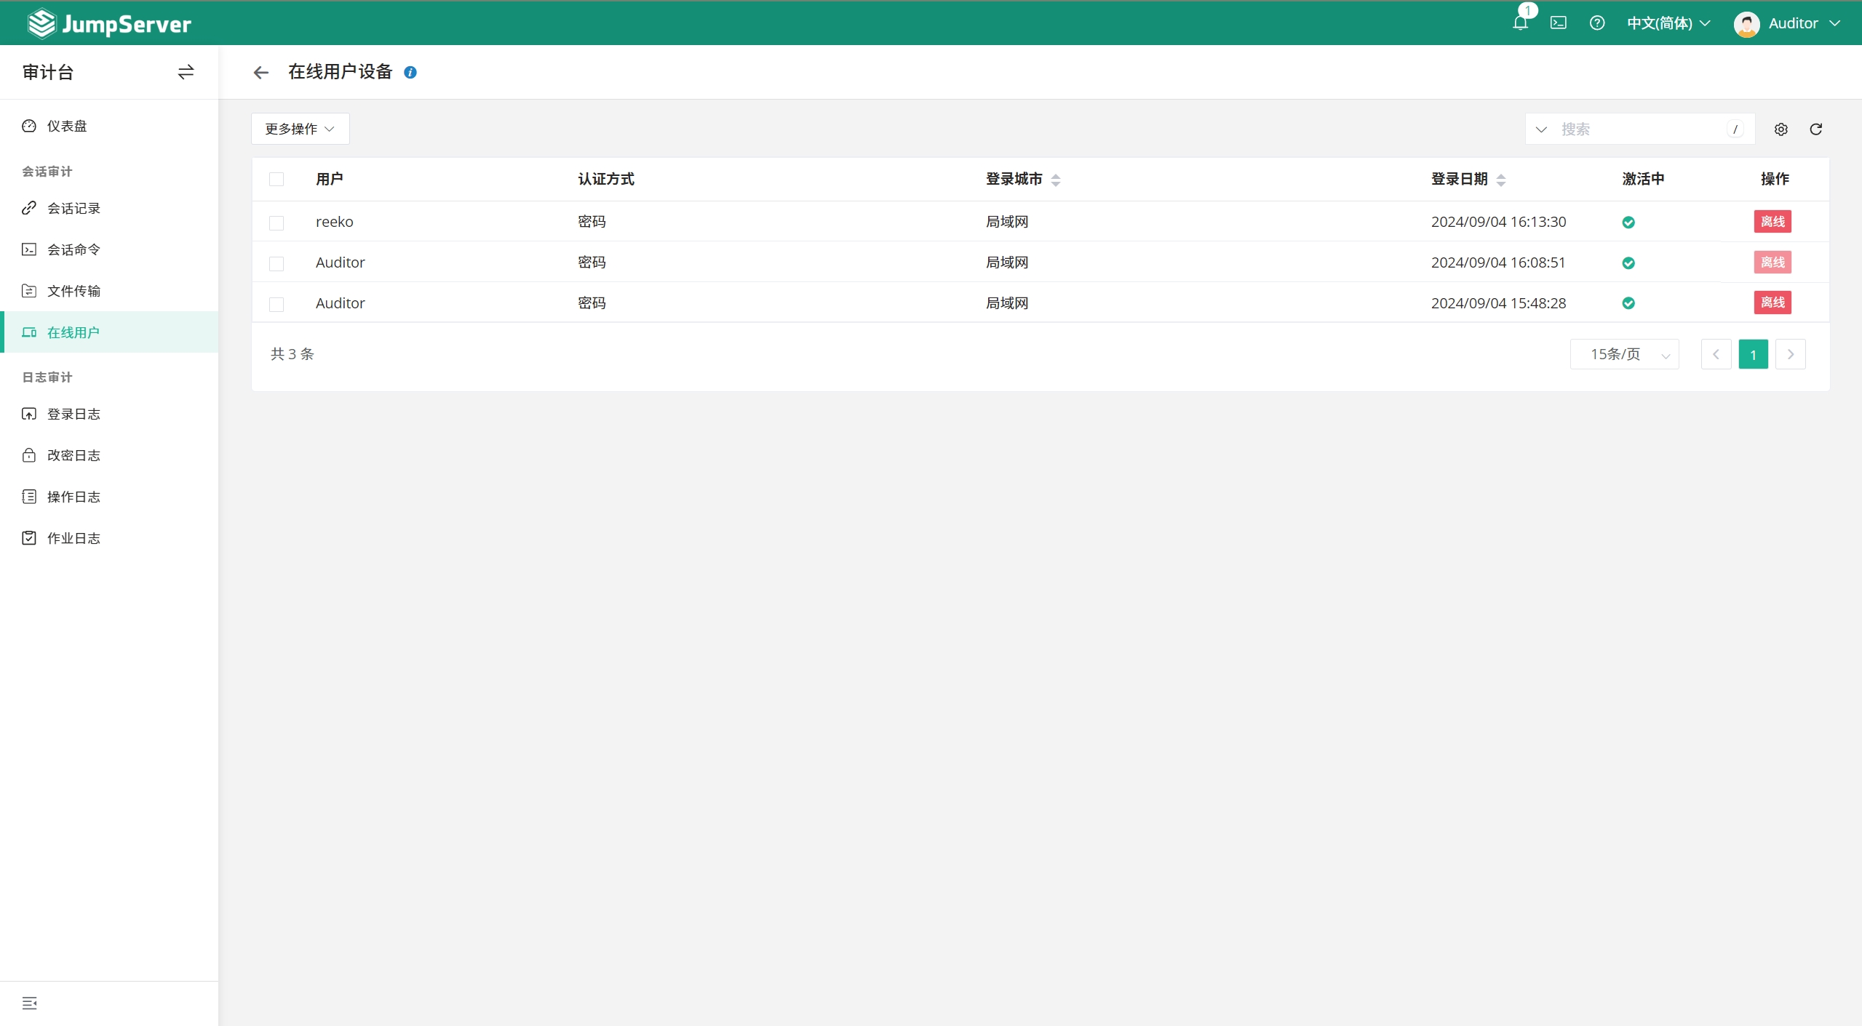Click login date 2024/09/04 16:13:30
The width and height of the screenshot is (1862, 1026).
point(1498,222)
